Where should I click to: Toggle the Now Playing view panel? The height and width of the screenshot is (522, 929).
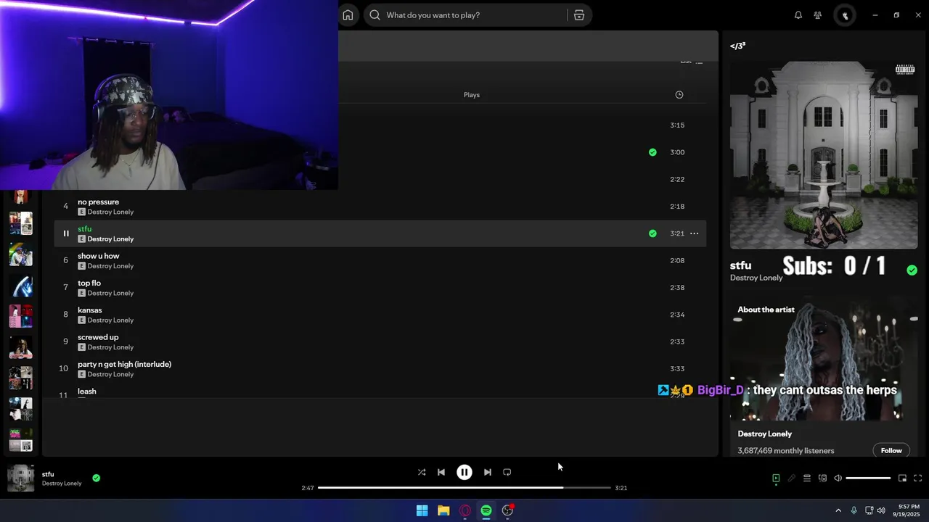coord(776,478)
